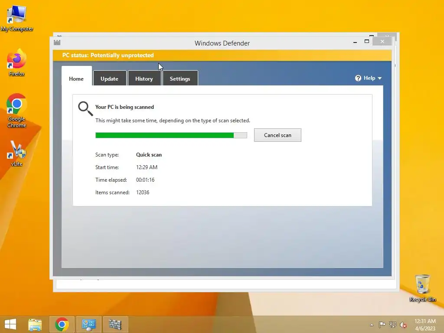Open the History tab
Screen dimensions: 444x333
coord(144,78)
